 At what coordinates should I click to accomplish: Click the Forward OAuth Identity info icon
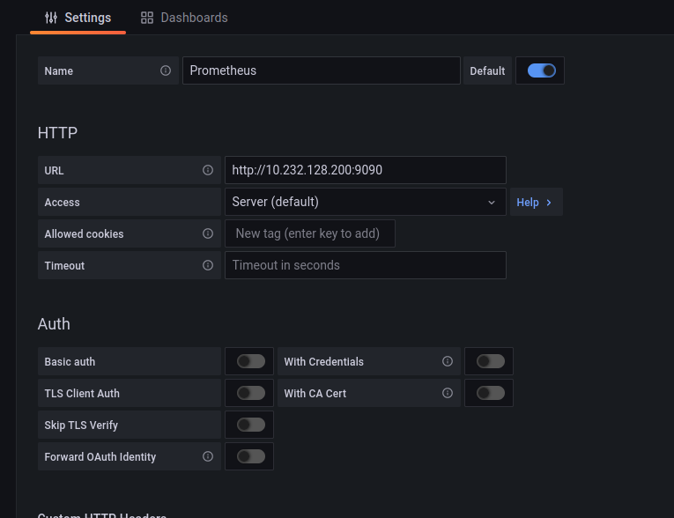208,456
